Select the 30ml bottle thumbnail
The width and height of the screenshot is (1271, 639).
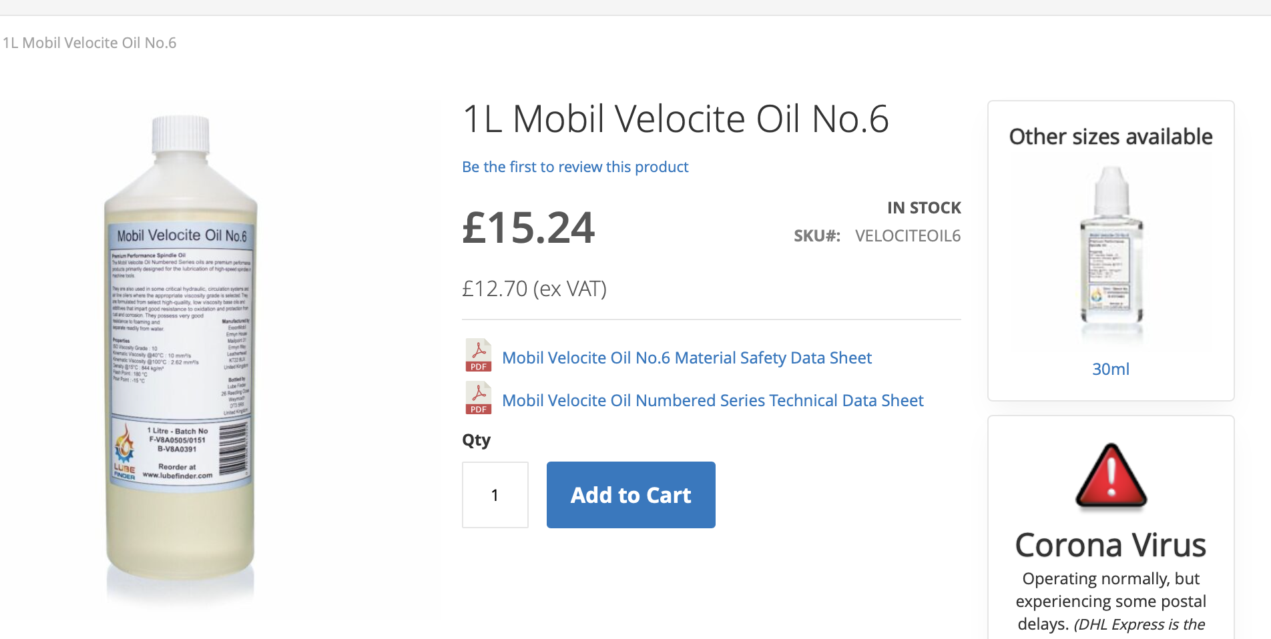click(1111, 255)
